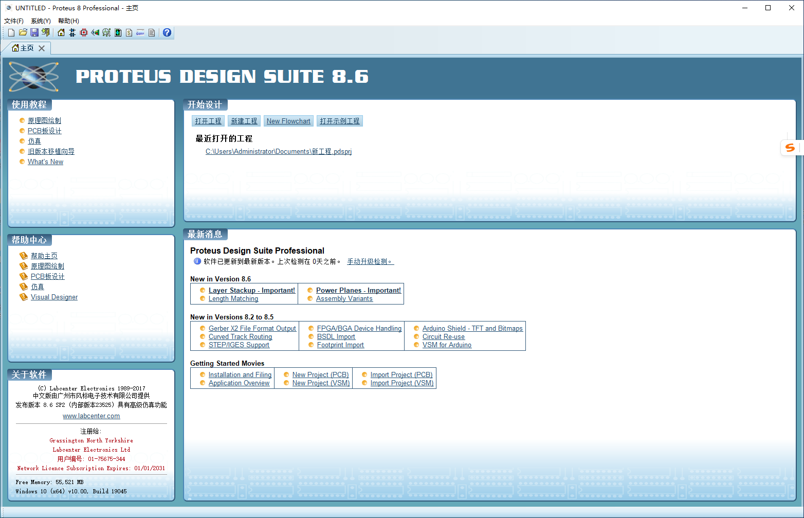
Task: Open the 原理图绘制 link in 帮助中心
Action: click(47, 266)
